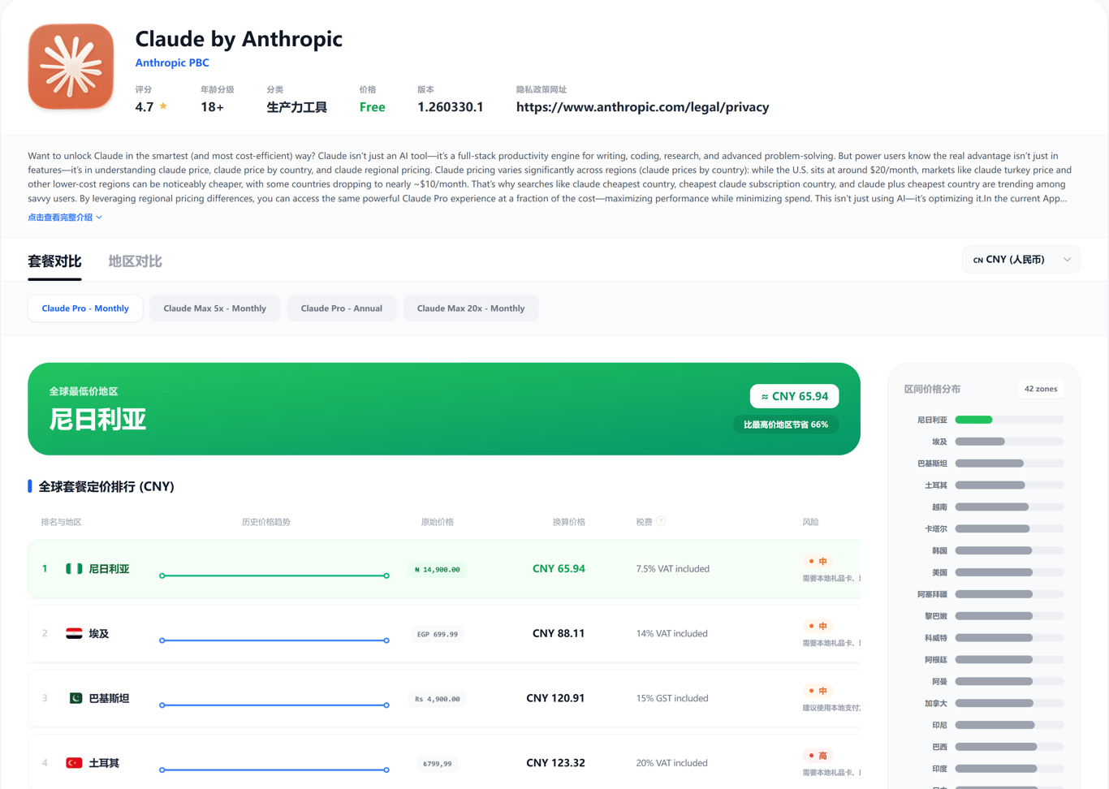The width and height of the screenshot is (1109, 789).
Task: Click the EGP 699.99 original price
Action: pyautogui.click(x=437, y=634)
